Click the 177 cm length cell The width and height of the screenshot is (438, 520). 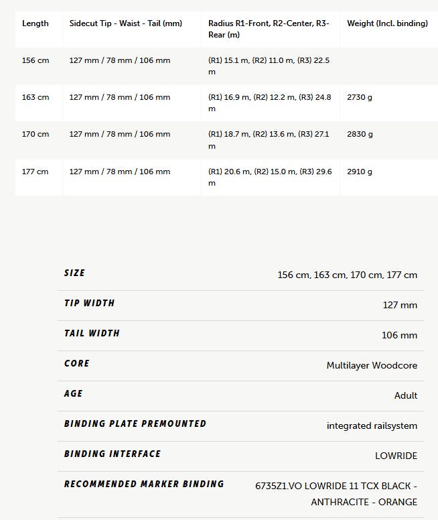point(35,172)
